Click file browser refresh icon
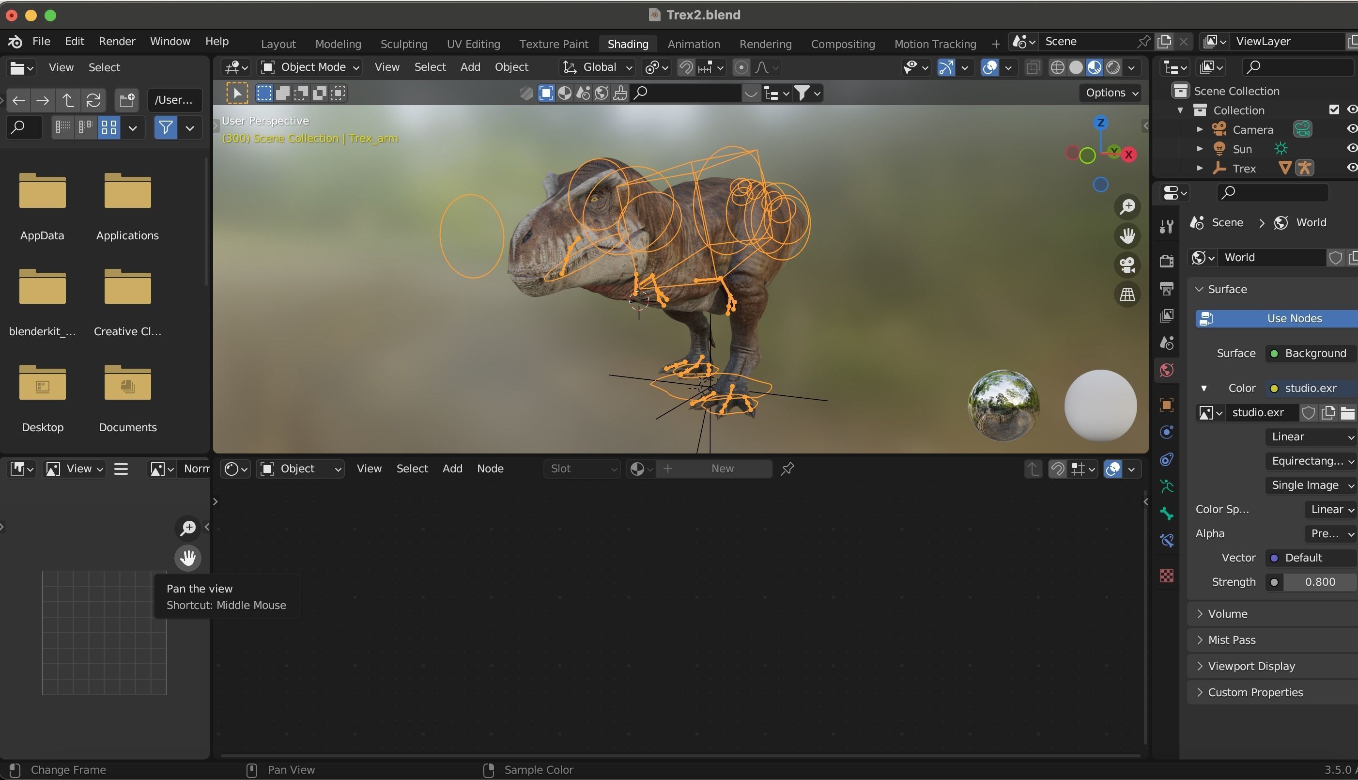This screenshot has width=1358, height=780. tap(93, 100)
